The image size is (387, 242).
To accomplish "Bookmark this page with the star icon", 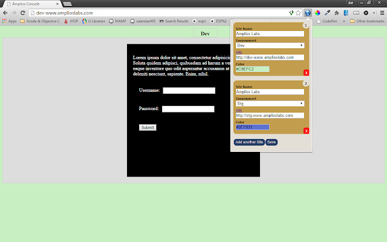I will (298, 13).
